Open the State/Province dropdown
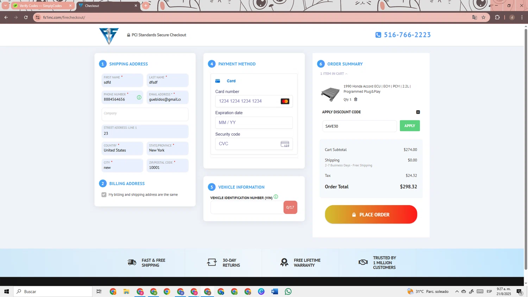 (x=168, y=148)
